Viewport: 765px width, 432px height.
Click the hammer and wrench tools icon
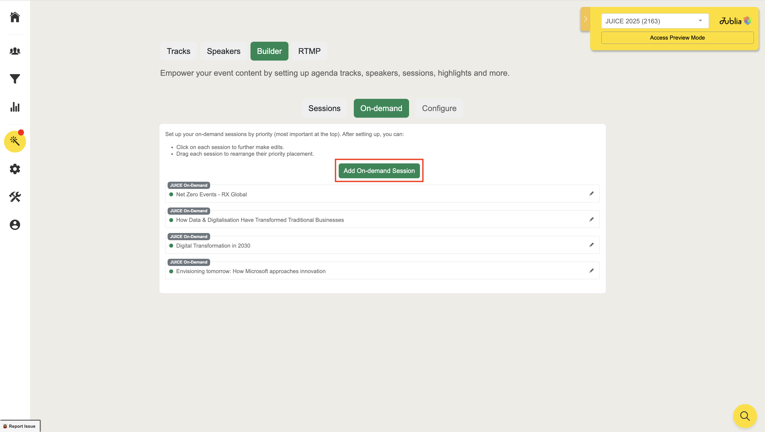(x=15, y=197)
